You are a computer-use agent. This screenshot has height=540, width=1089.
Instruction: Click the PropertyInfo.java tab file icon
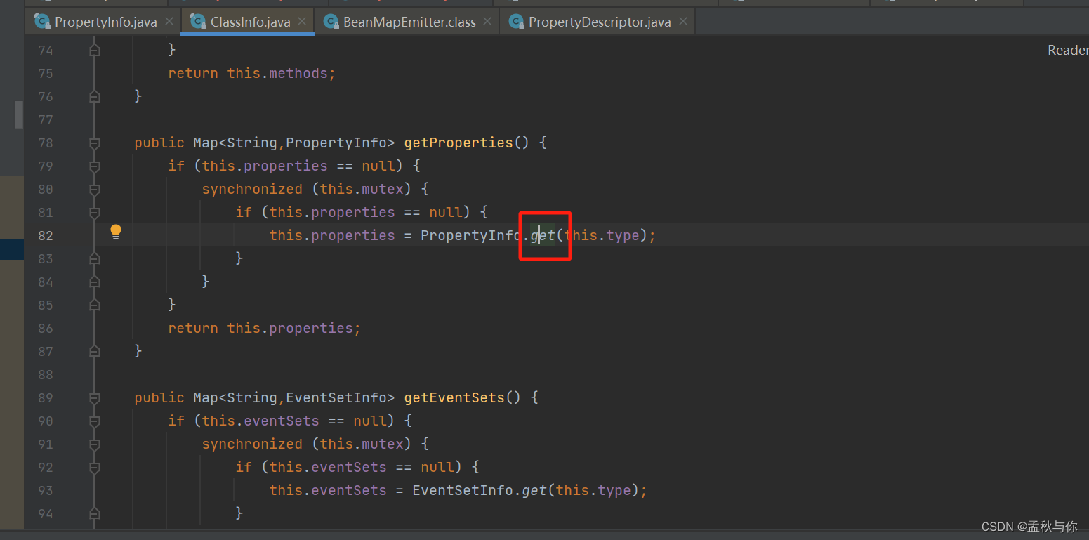(42, 22)
